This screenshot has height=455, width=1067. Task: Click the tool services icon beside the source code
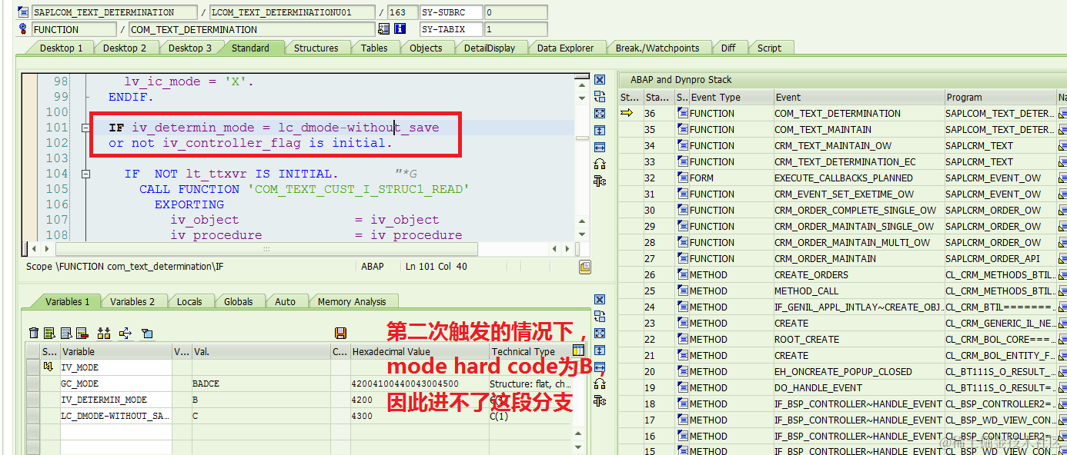[x=600, y=164]
